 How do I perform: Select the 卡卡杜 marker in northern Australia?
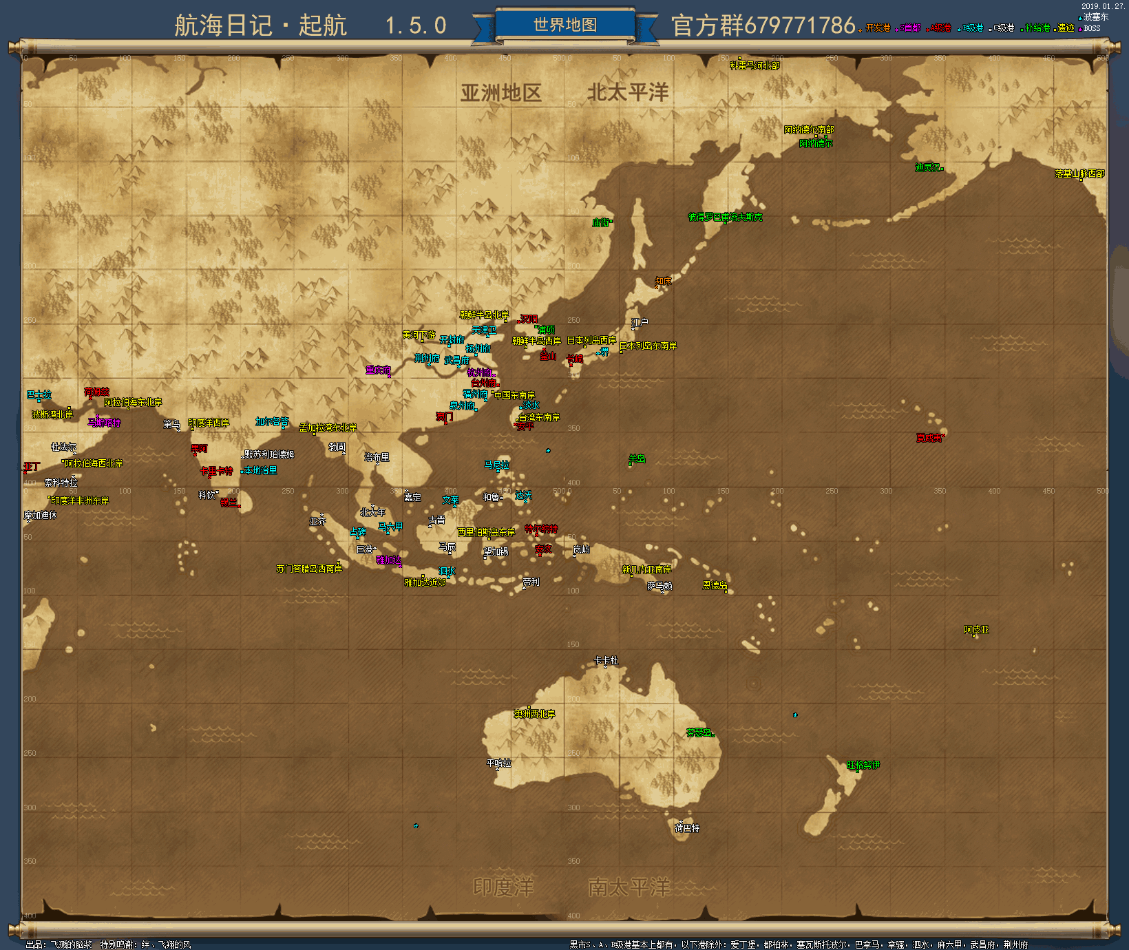(x=606, y=661)
